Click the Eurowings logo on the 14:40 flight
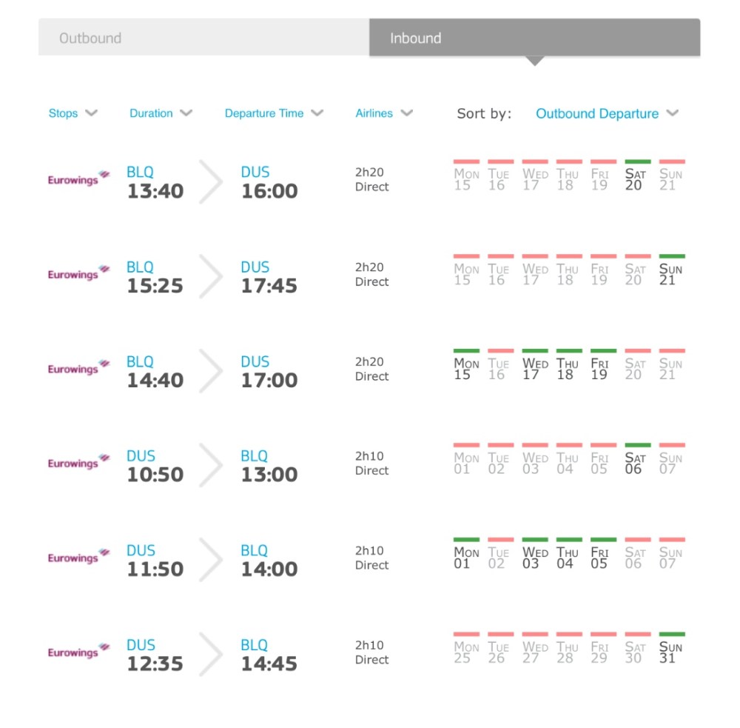 pos(78,368)
